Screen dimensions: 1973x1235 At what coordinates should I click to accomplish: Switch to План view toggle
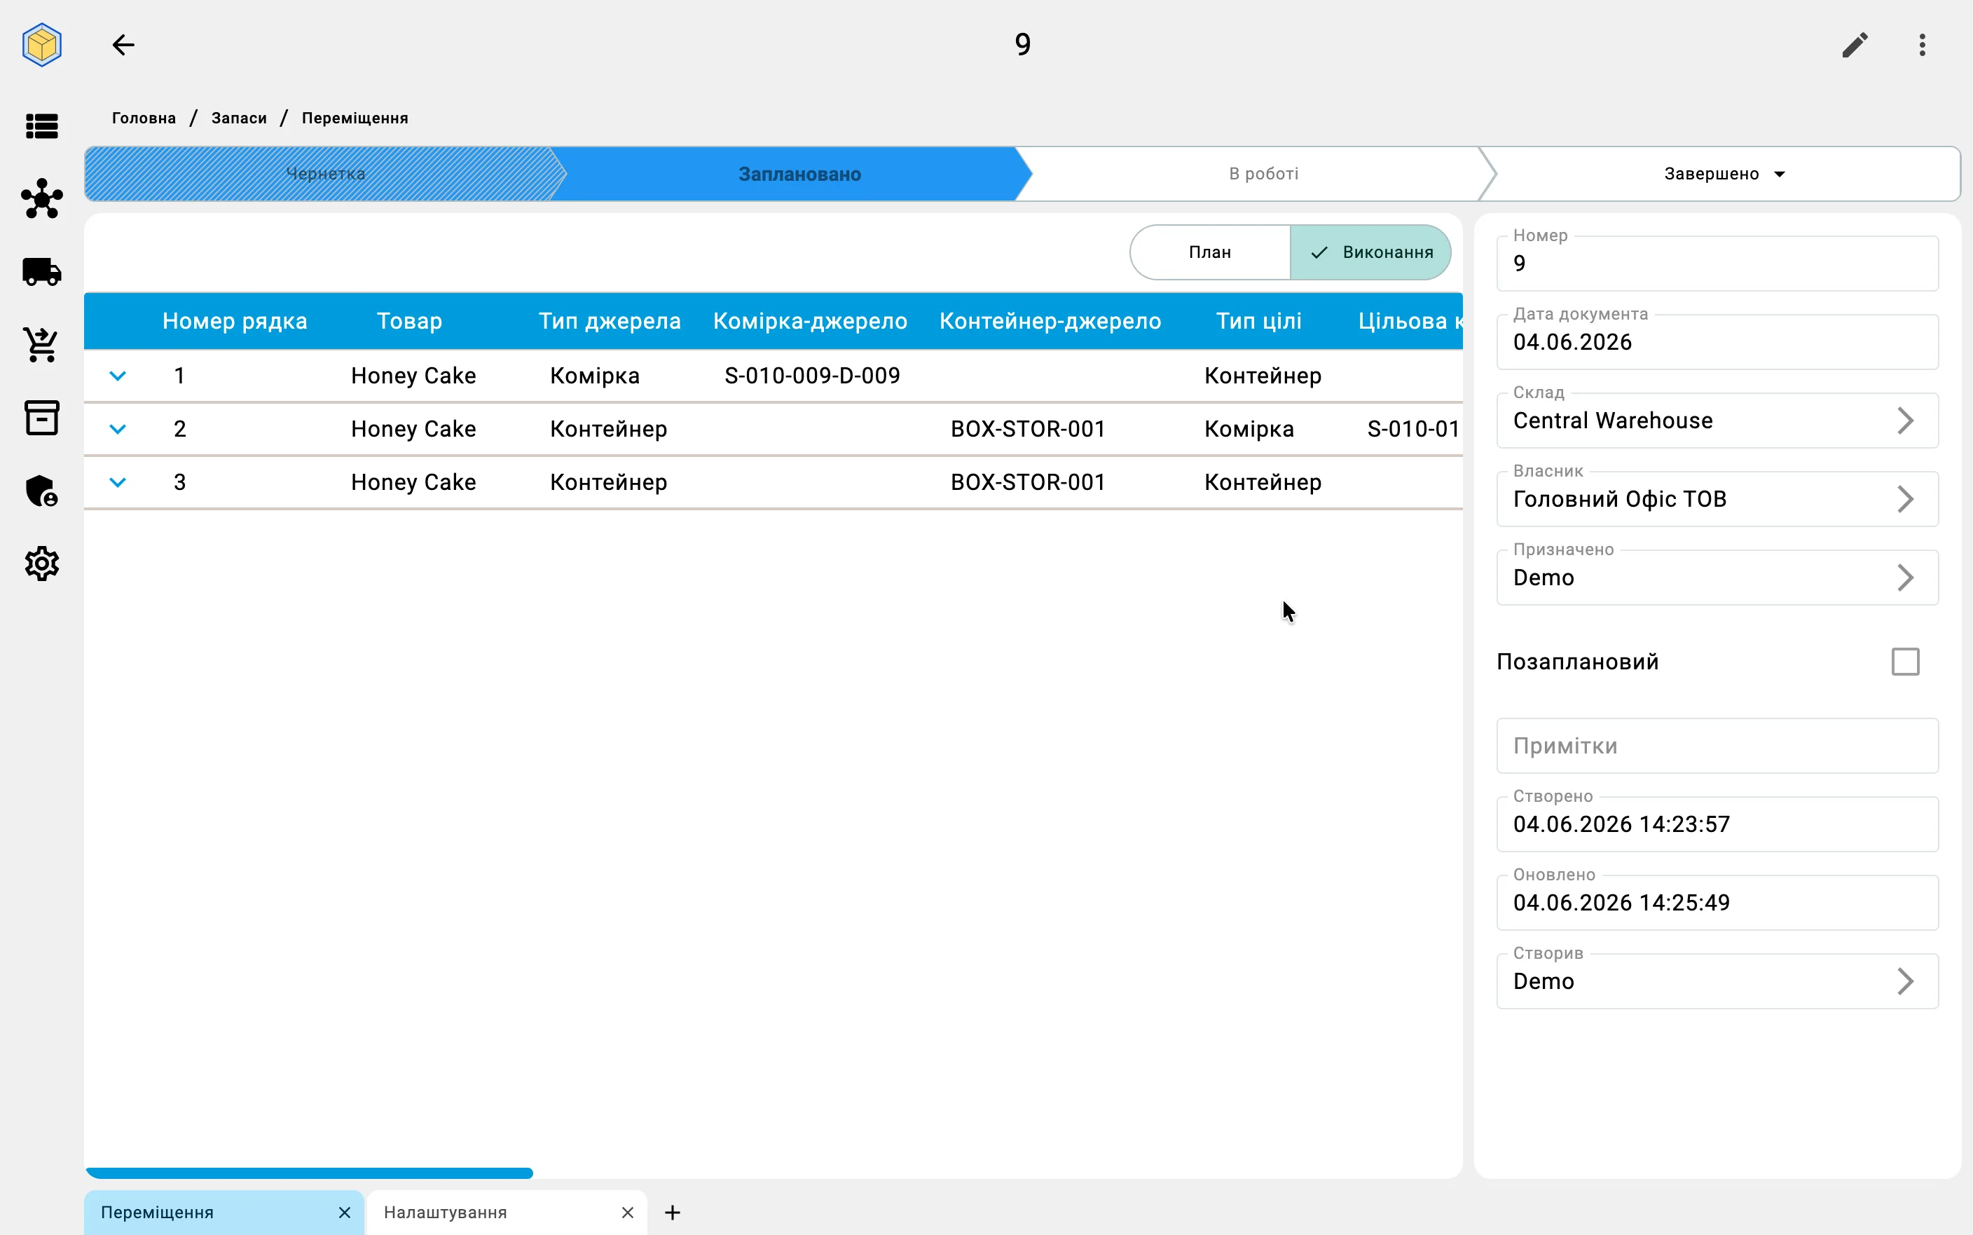click(x=1210, y=252)
